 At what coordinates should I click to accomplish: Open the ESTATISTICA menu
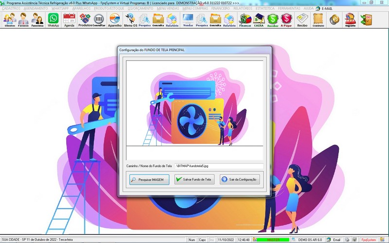265,8
